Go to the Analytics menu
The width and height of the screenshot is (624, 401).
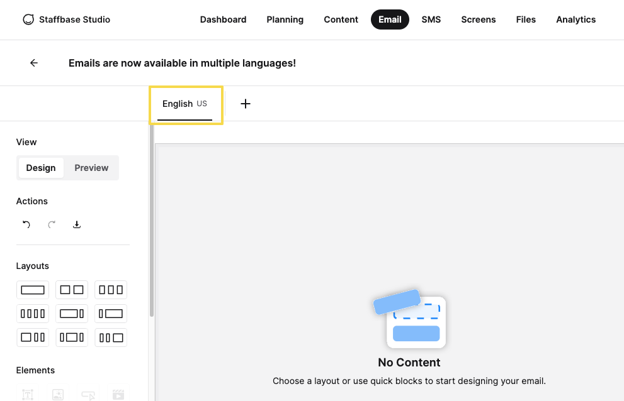pos(576,19)
